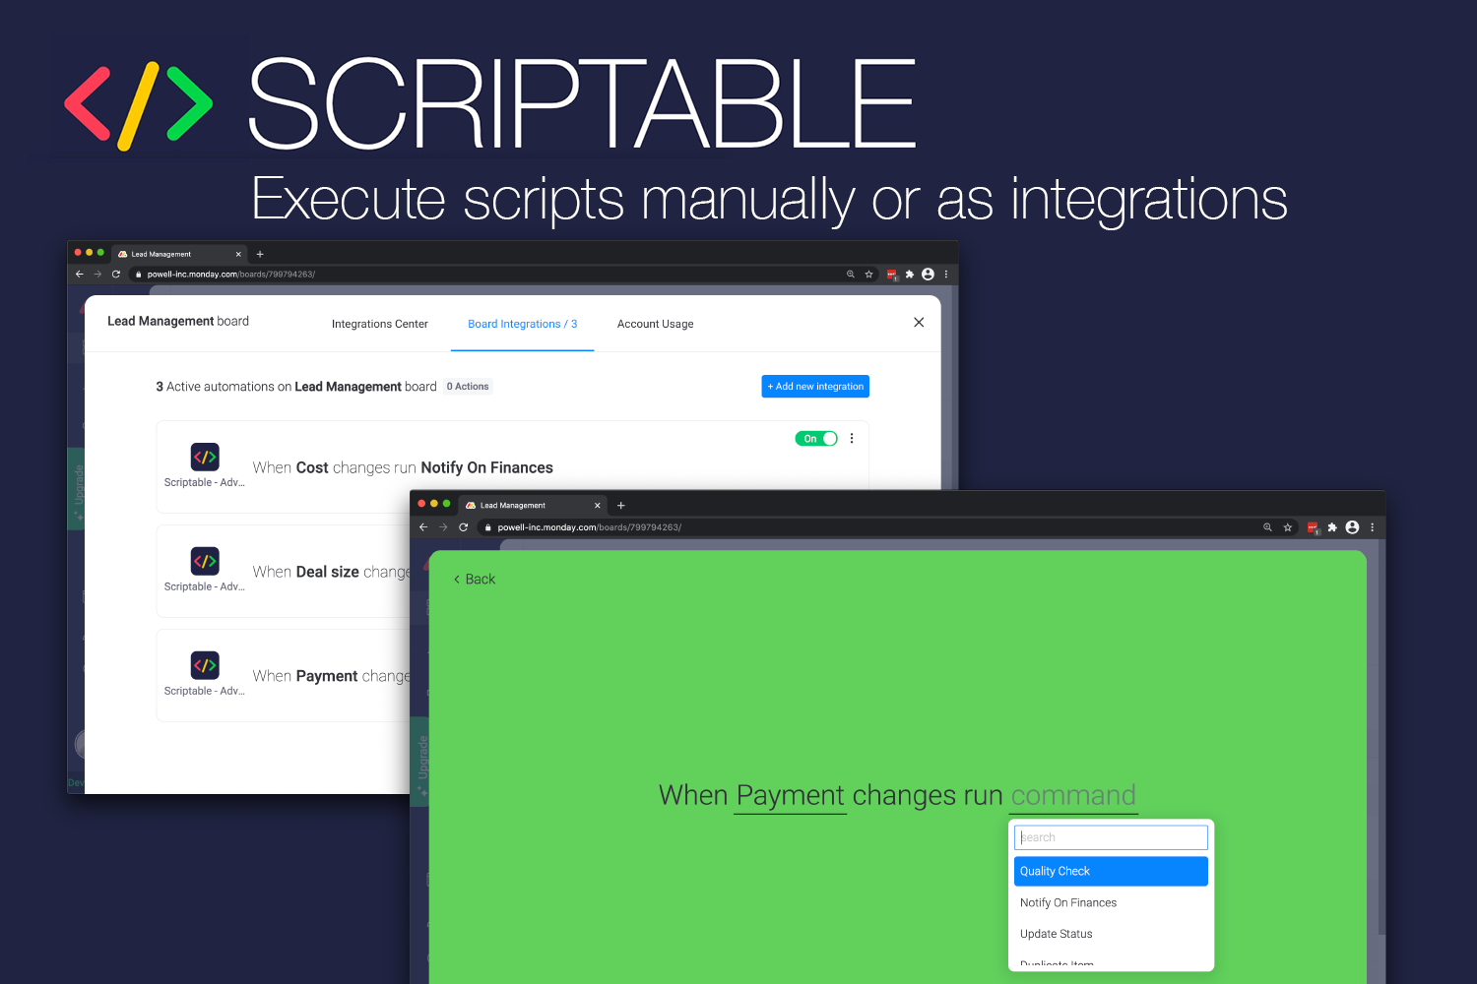
Task: Open profile avatar in front browser window
Action: (x=1352, y=527)
